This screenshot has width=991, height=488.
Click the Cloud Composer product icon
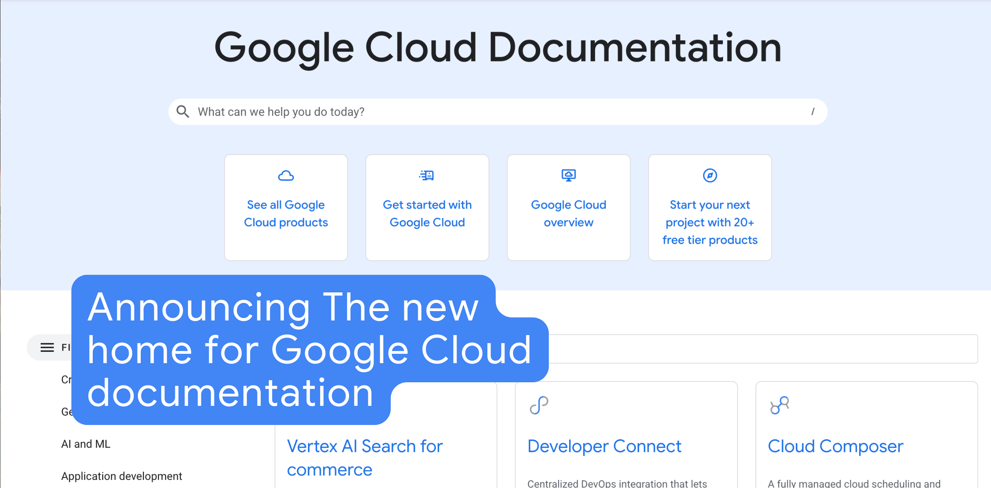(x=779, y=405)
